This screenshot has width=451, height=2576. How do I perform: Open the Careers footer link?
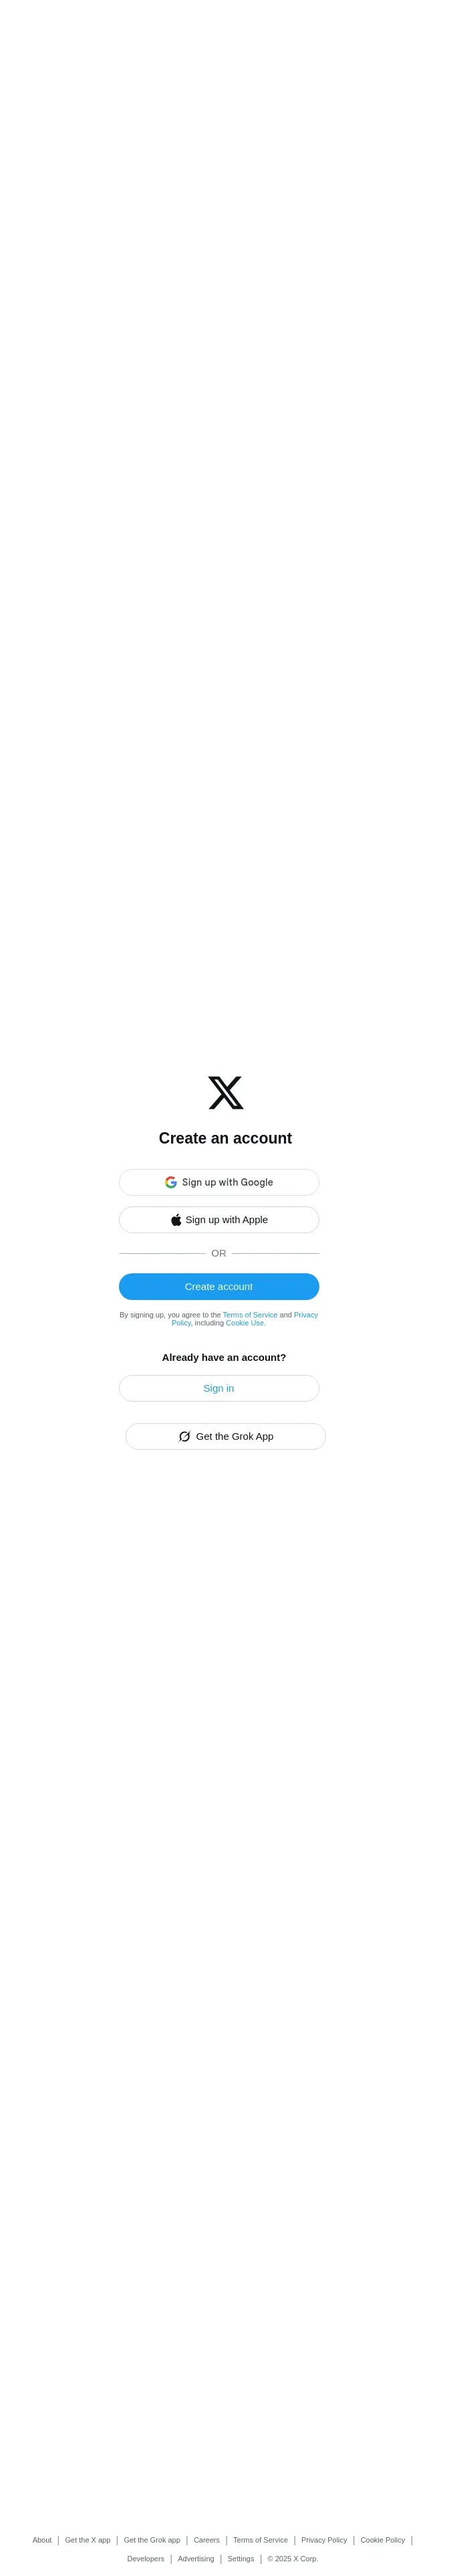tap(207, 2540)
